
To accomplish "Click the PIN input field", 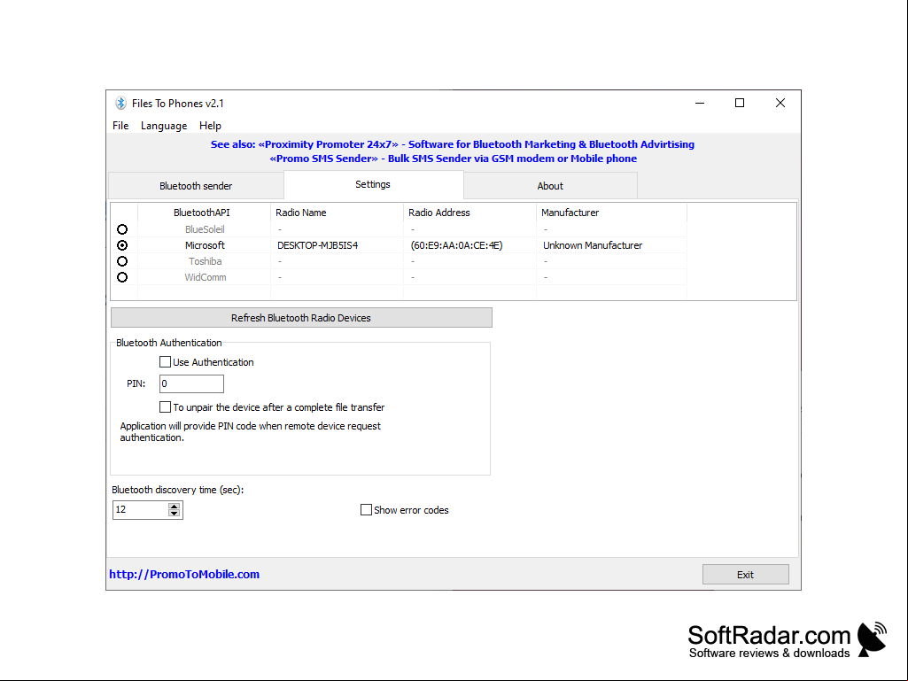I will click(191, 383).
